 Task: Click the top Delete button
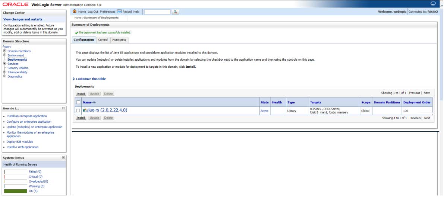point(108,94)
